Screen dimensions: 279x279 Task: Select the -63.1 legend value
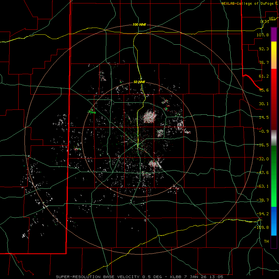pos(263,186)
